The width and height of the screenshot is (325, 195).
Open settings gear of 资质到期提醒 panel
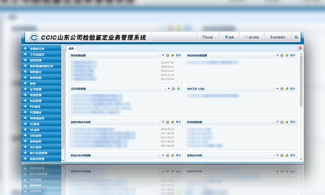point(168,55)
